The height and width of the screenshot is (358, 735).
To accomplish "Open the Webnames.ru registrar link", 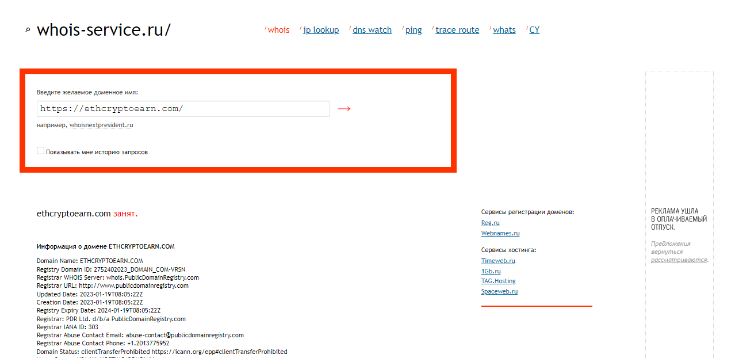I will tap(500, 233).
